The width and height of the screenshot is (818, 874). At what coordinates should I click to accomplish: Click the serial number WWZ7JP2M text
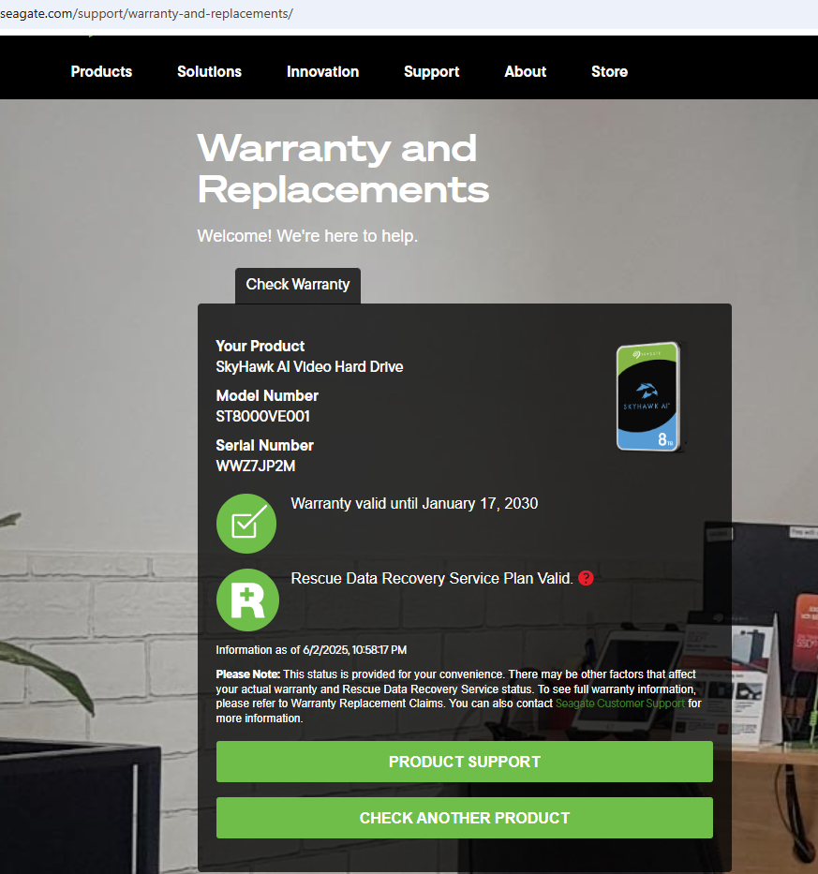[256, 466]
